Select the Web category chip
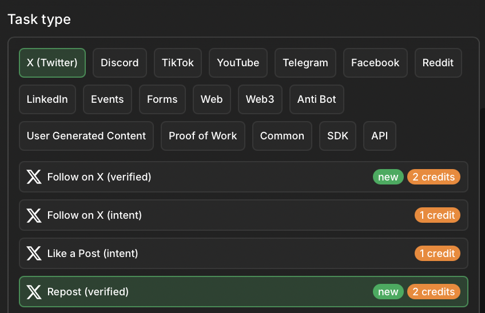Viewport: 485px width, 313px height. click(212, 99)
